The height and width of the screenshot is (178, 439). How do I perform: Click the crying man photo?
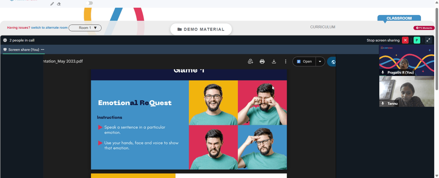point(263,103)
